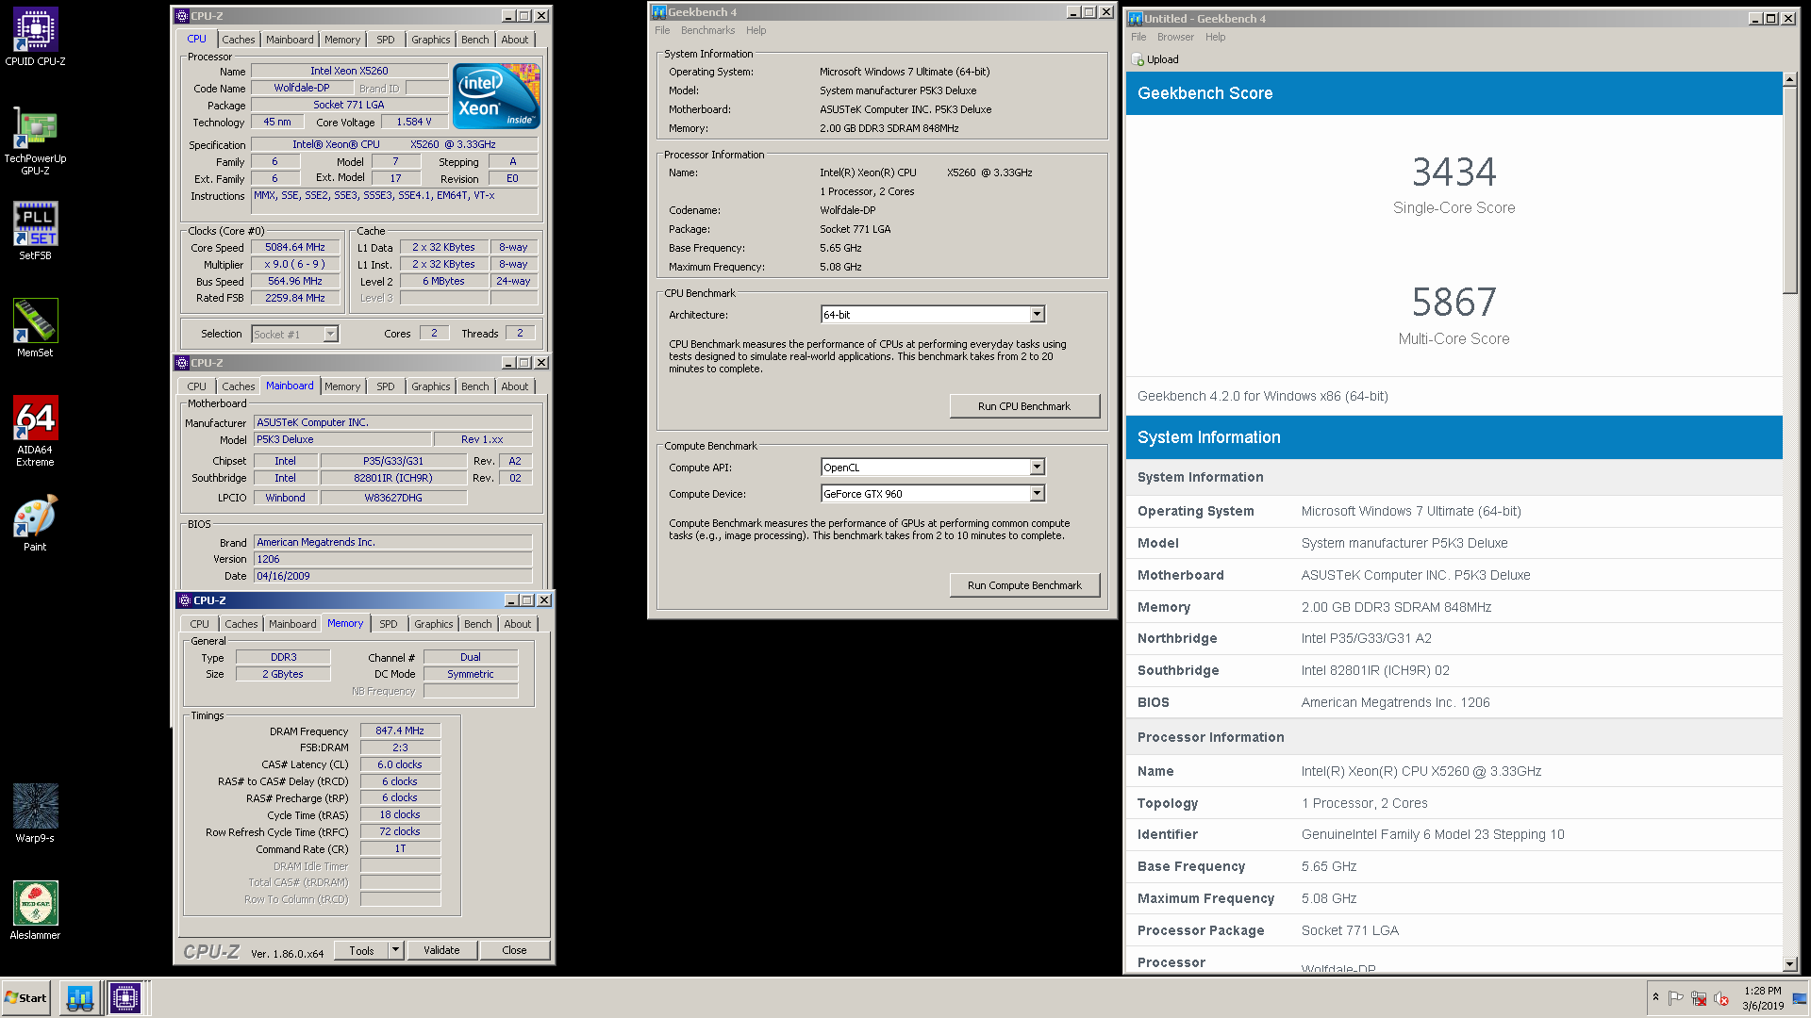The width and height of the screenshot is (1811, 1018).
Task: Open the Help menu in Geekbench 4 window
Action: (756, 30)
